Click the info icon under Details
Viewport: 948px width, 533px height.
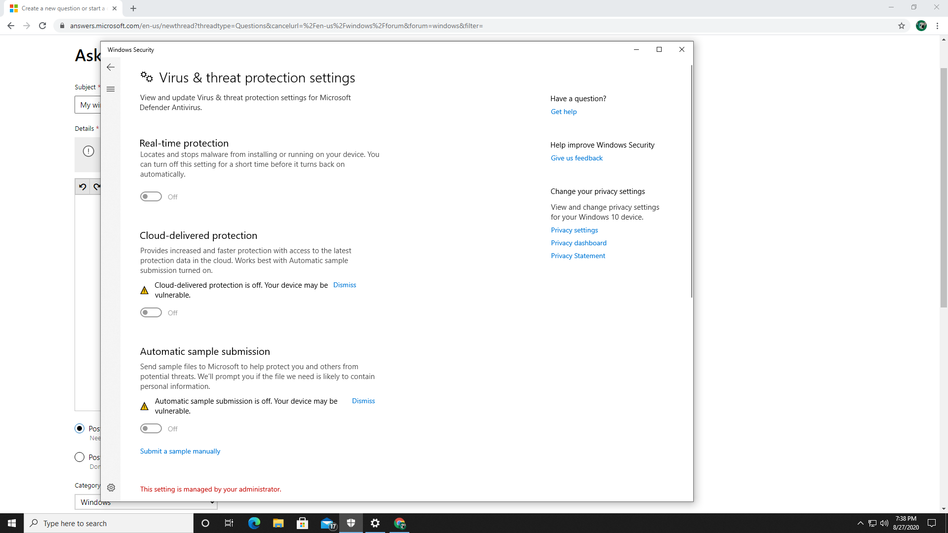[88, 151]
